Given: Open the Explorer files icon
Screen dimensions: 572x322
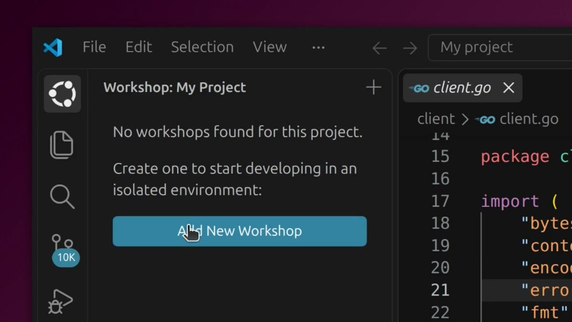Looking at the screenshot, I should click(62, 145).
